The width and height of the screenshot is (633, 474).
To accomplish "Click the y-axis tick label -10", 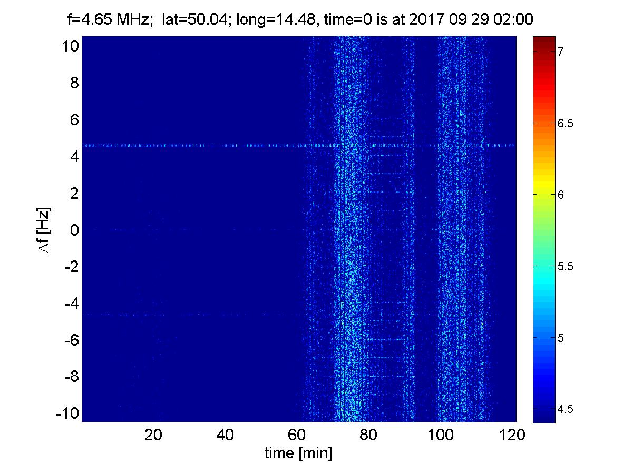I will pos(67,414).
